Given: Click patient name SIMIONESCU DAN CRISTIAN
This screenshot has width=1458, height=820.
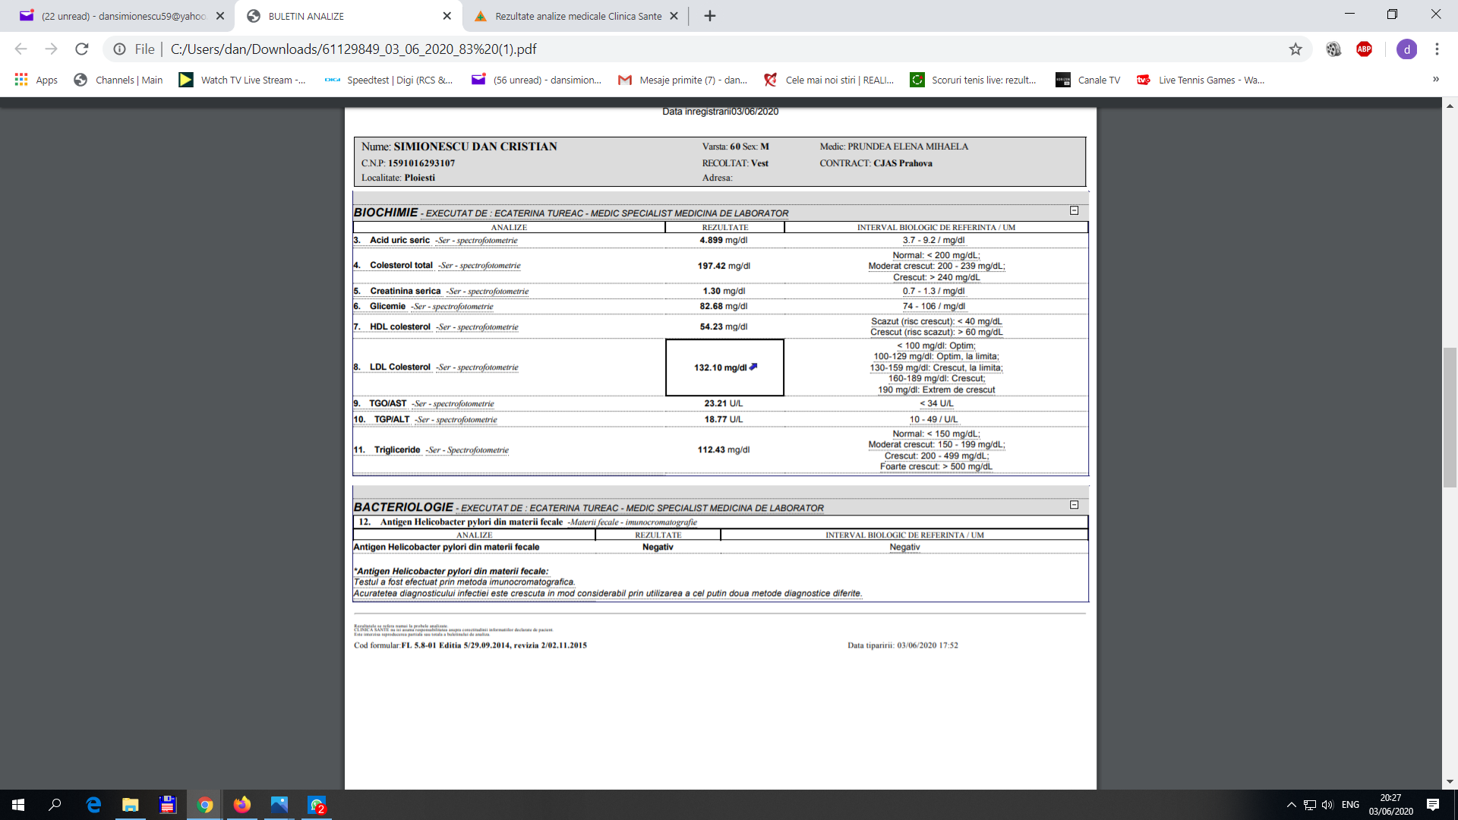Looking at the screenshot, I should [x=475, y=147].
